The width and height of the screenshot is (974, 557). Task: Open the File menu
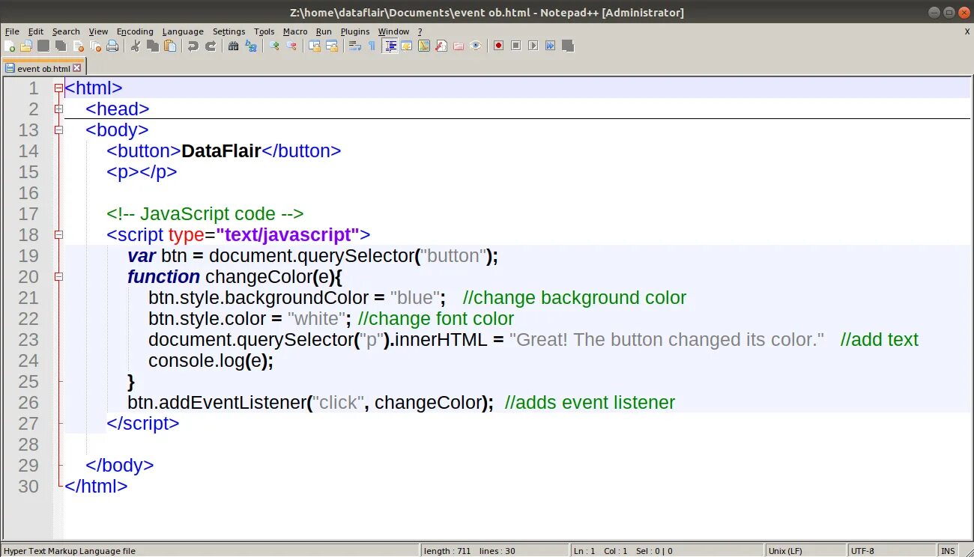click(x=12, y=31)
